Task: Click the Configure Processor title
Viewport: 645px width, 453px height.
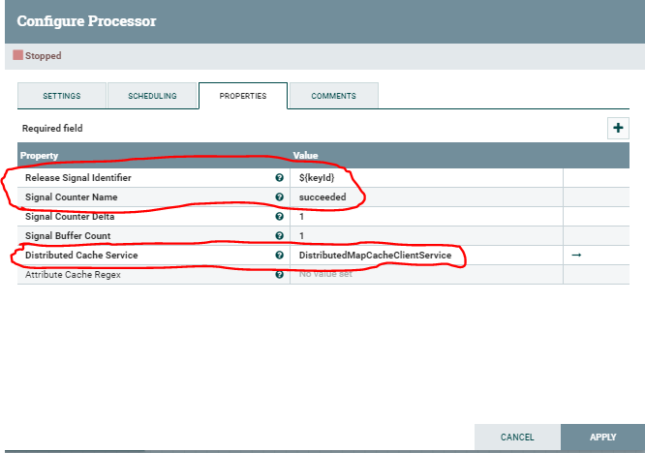Action: [x=86, y=21]
